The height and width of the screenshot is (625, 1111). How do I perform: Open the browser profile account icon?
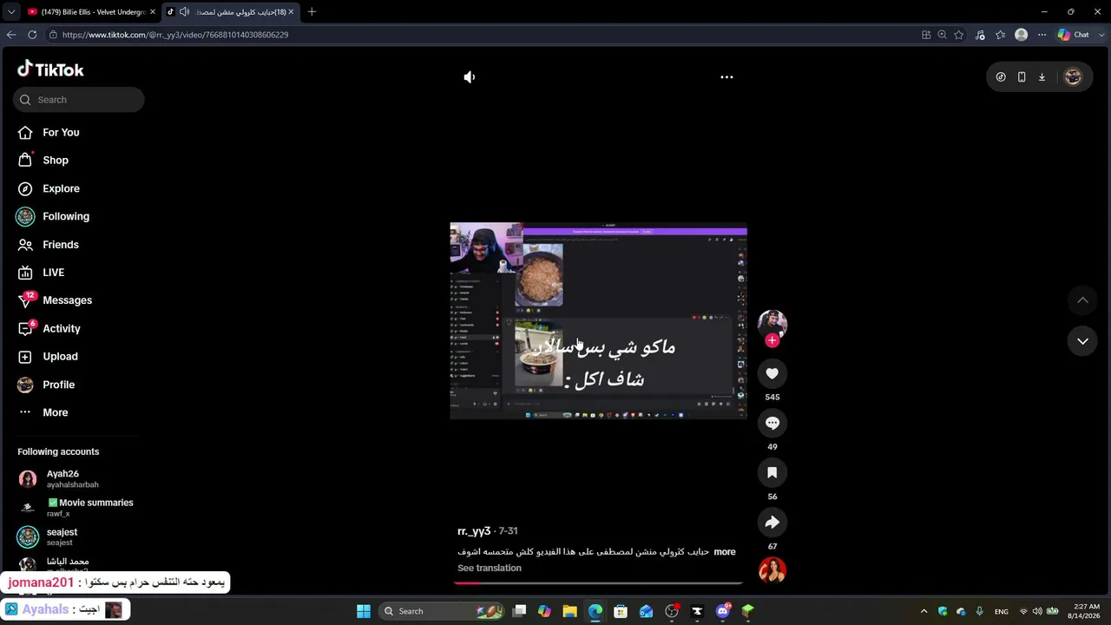(x=1022, y=35)
